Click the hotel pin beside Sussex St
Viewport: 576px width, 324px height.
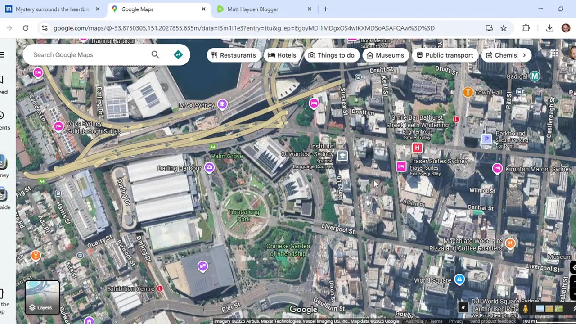(x=314, y=103)
